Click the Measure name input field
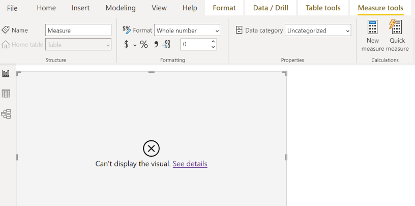The height and width of the screenshot is (206, 415). click(78, 30)
